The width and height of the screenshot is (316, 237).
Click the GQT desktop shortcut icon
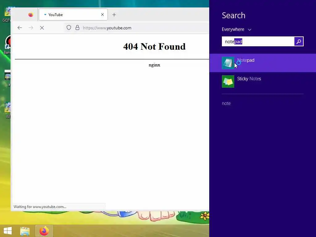pyautogui.click(x=7, y=14)
